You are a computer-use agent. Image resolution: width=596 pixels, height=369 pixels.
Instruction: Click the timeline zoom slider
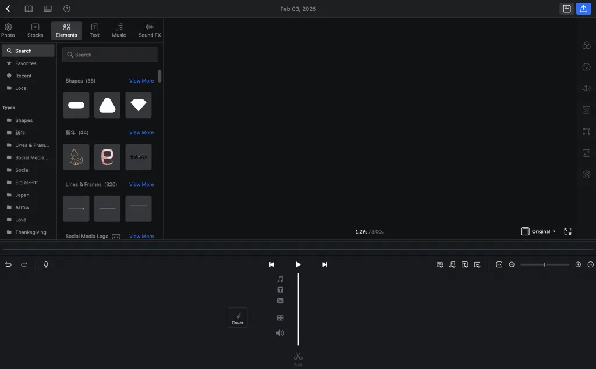[x=544, y=264]
